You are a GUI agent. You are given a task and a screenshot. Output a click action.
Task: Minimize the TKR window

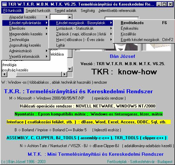point(159,4)
